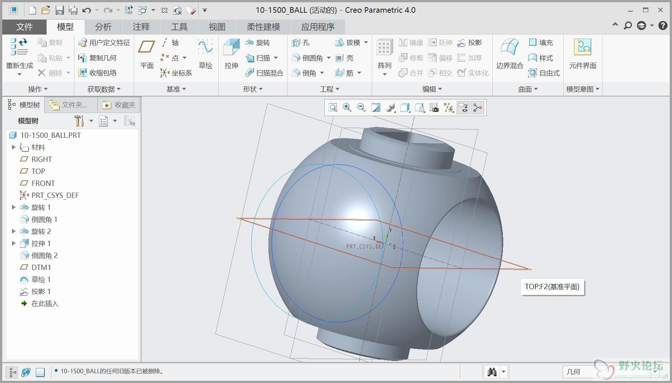Screen dimensions: 672x383
Task: Select the Coordinate System (坐标系) tool
Action: point(176,73)
